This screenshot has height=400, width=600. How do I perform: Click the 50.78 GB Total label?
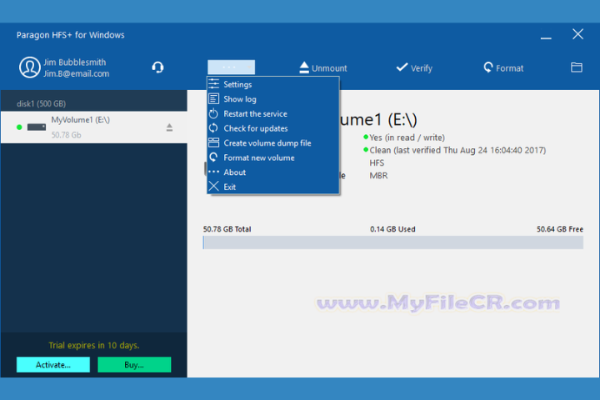(x=227, y=229)
